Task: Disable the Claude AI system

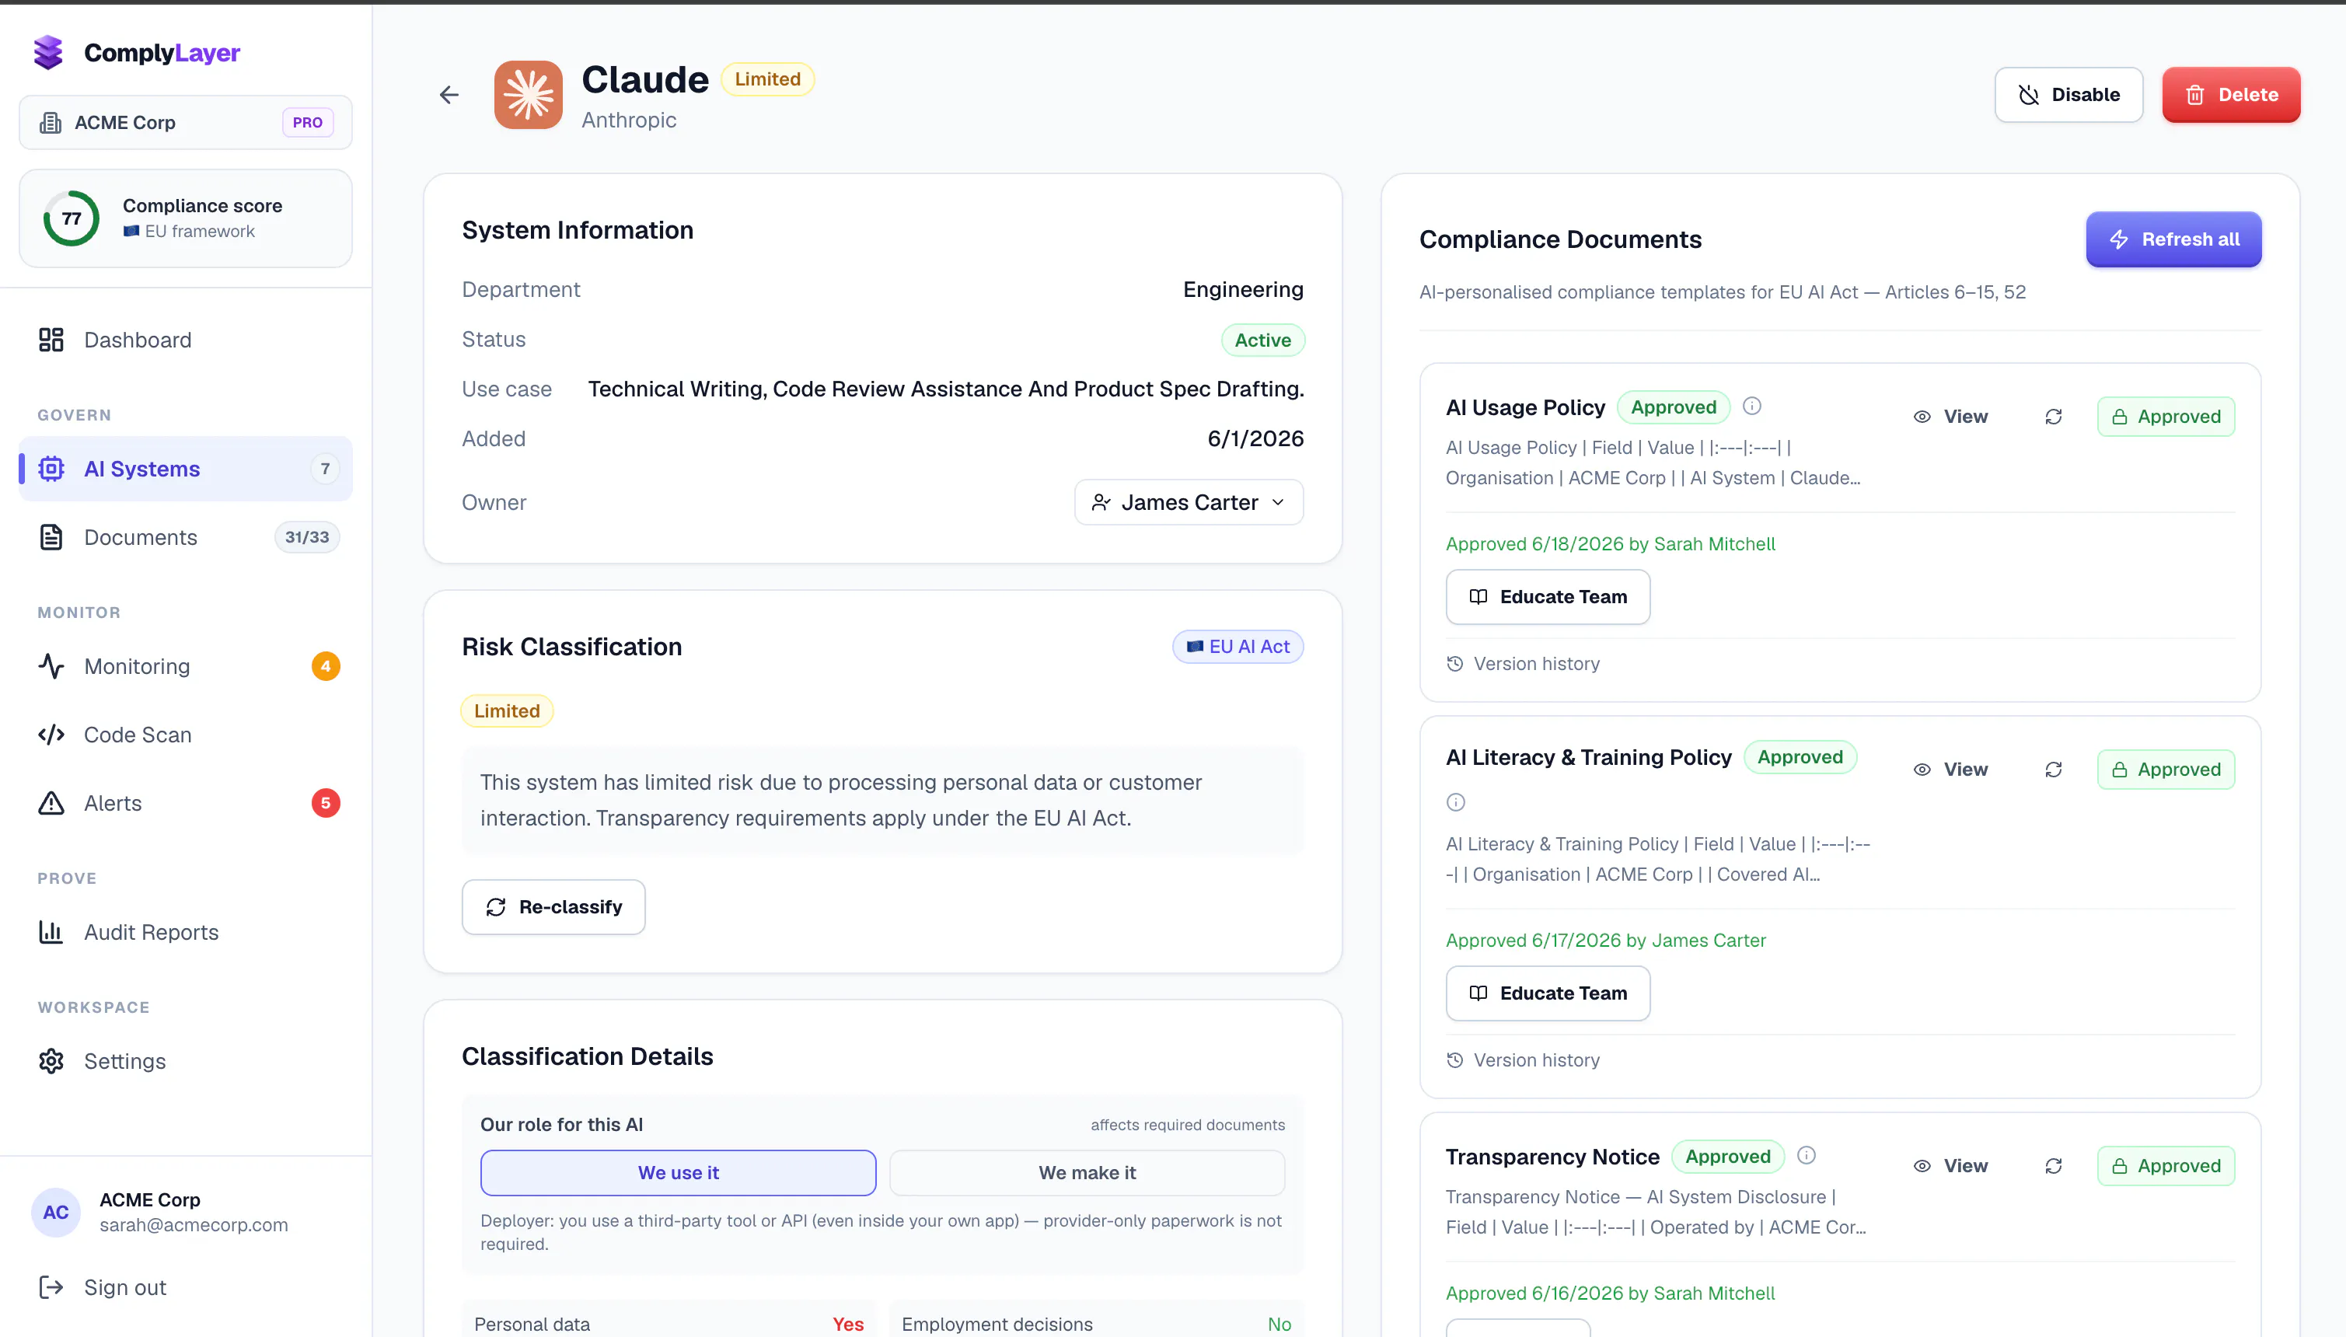Action: click(2068, 95)
